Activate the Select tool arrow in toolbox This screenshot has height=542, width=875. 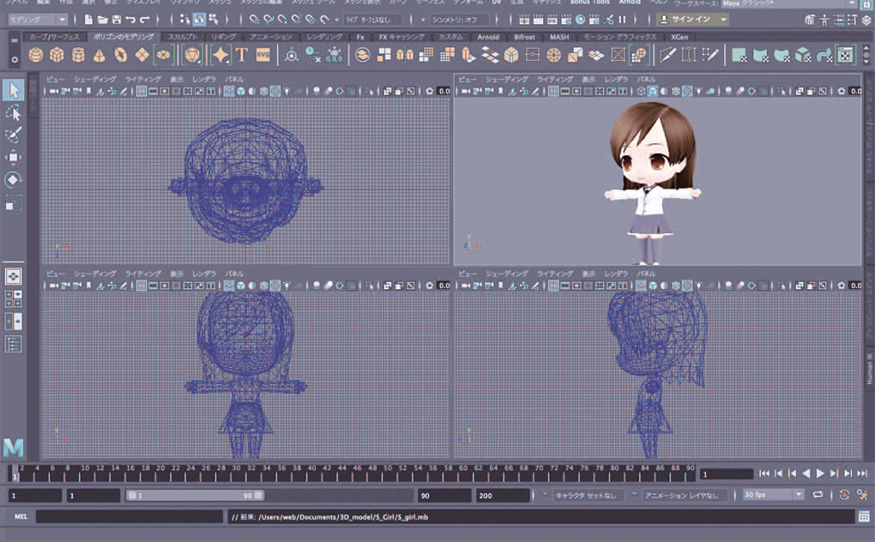coord(14,90)
